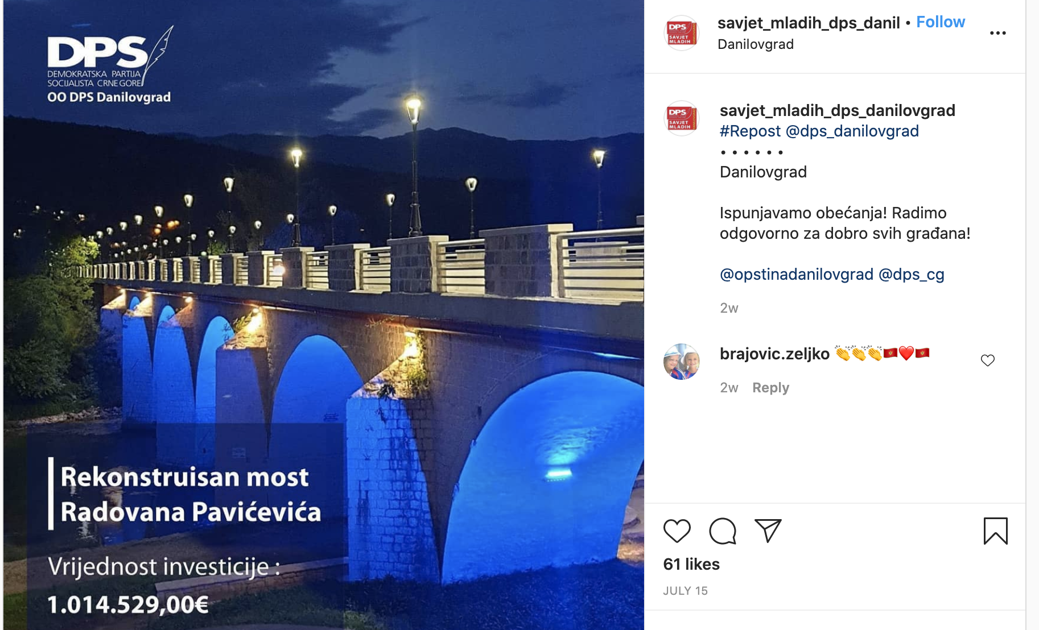1039x630 pixels.
Task: Save post with bookmark icon
Action: [x=995, y=530]
